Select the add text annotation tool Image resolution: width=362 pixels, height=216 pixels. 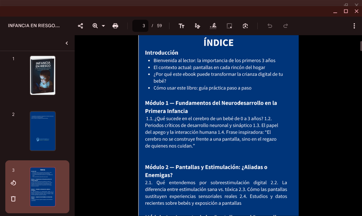[x=181, y=26]
